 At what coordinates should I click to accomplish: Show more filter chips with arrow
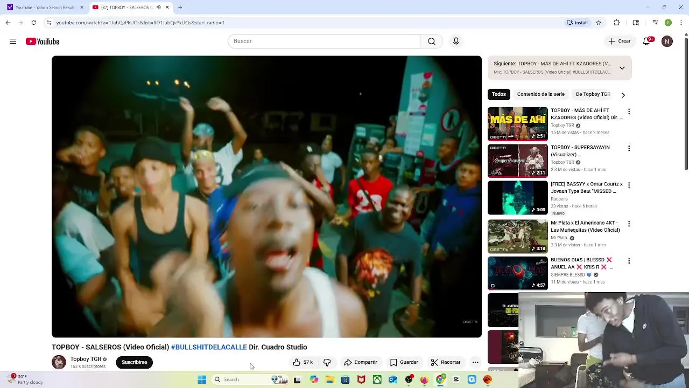623,95
